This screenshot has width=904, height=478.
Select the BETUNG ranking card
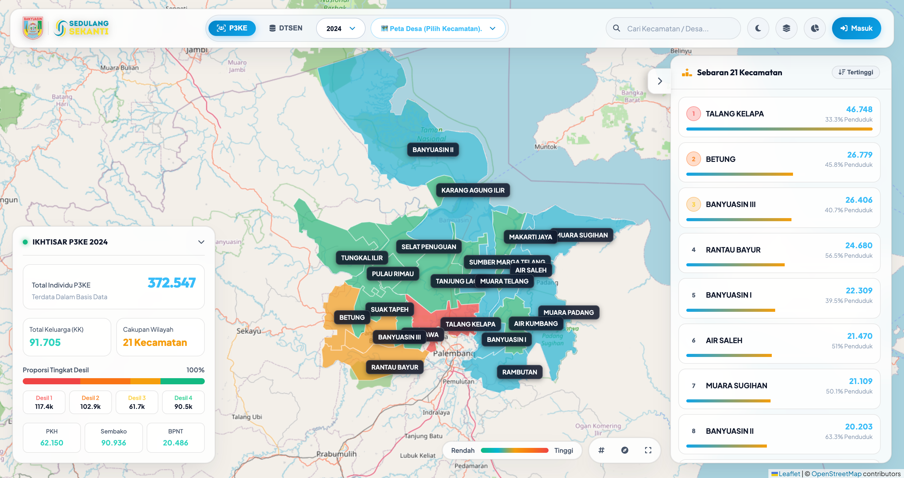779,163
